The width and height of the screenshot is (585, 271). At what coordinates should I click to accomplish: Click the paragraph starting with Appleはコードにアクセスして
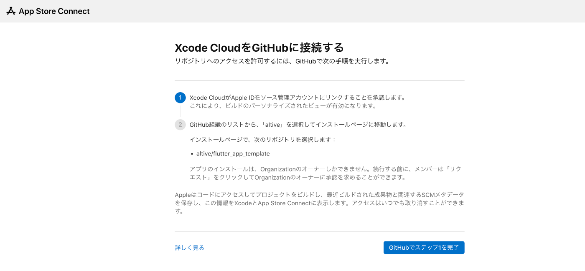pyautogui.click(x=319, y=203)
